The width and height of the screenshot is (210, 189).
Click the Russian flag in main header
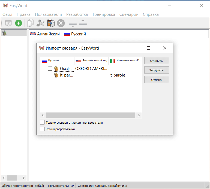[67, 34]
